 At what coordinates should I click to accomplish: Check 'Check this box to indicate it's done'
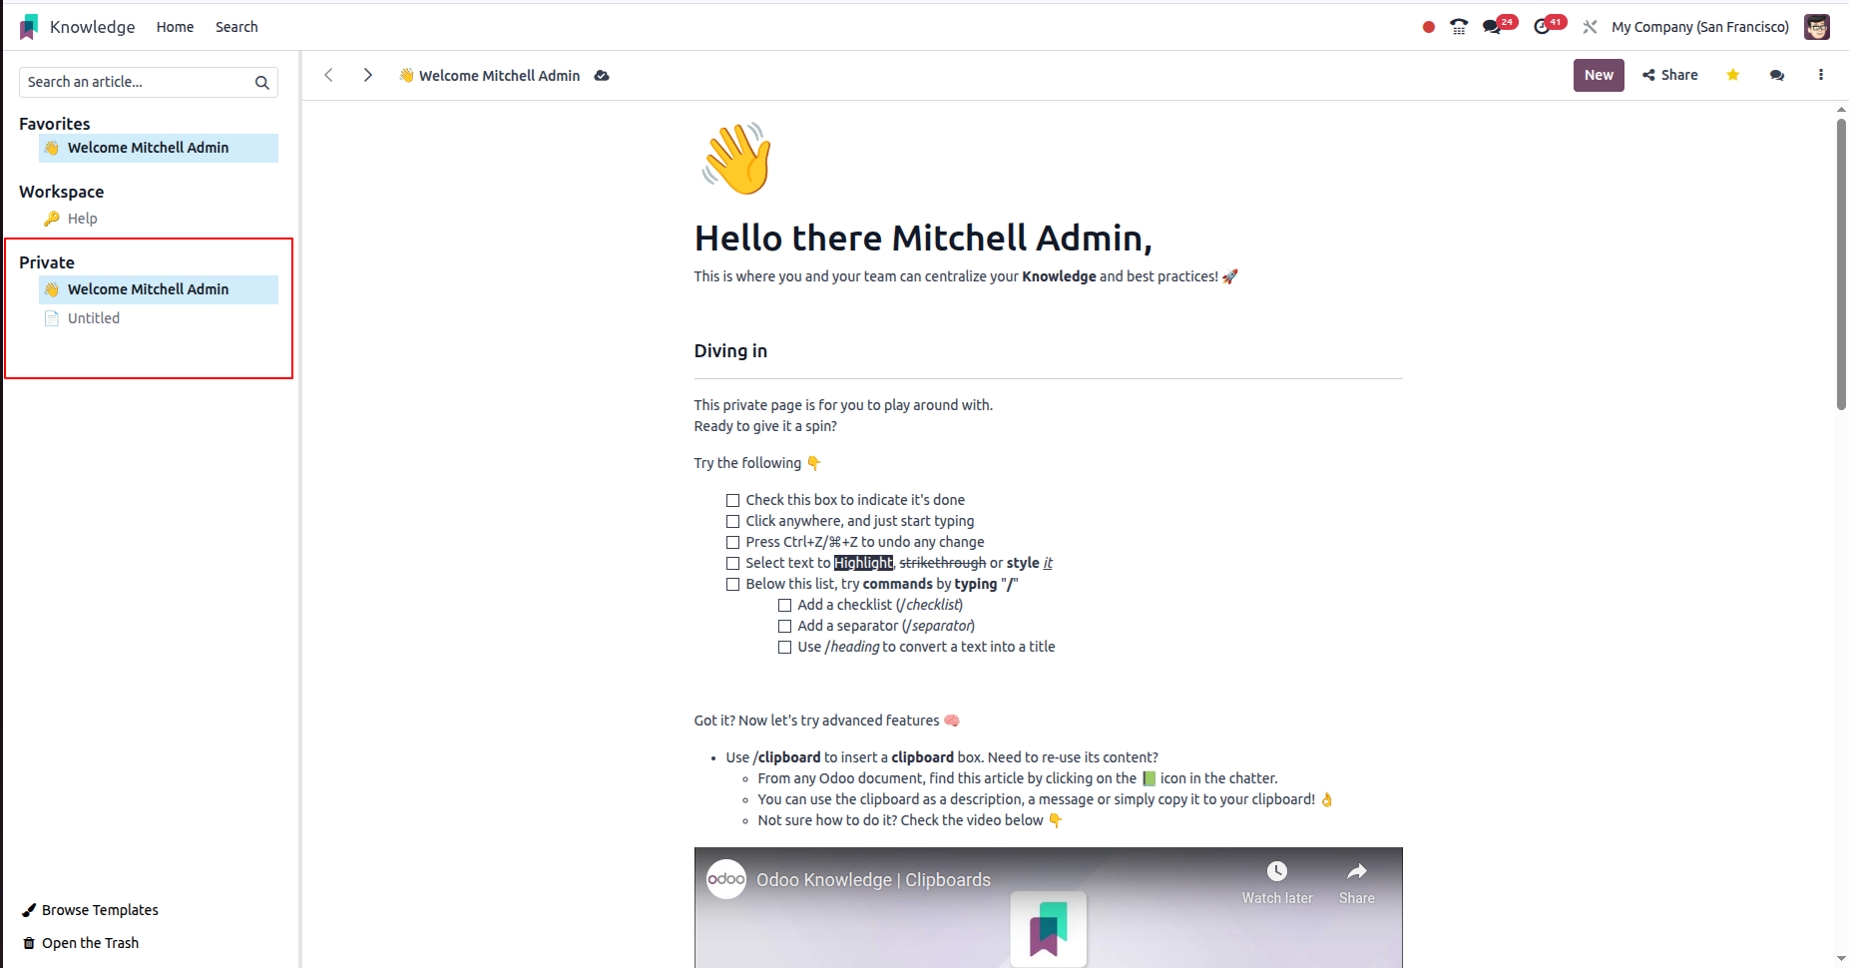click(732, 500)
